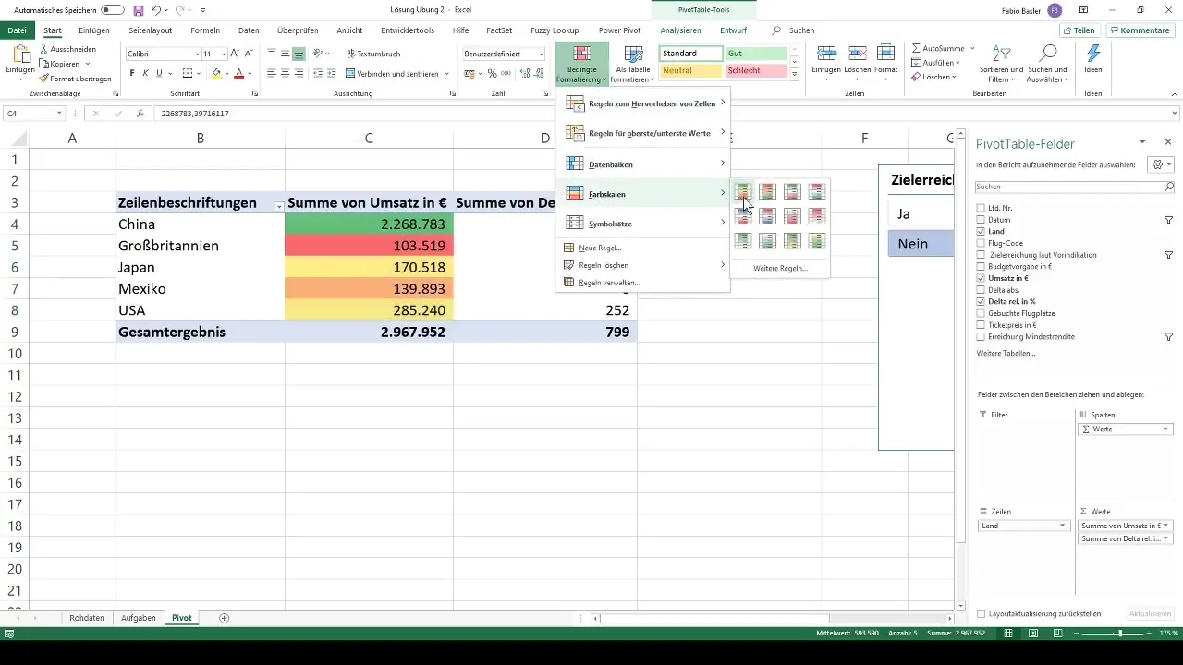The image size is (1183, 665).
Task: Open Regeln zum Hervorheben von Zellen submenu
Action: pyautogui.click(x=643, y=103)
